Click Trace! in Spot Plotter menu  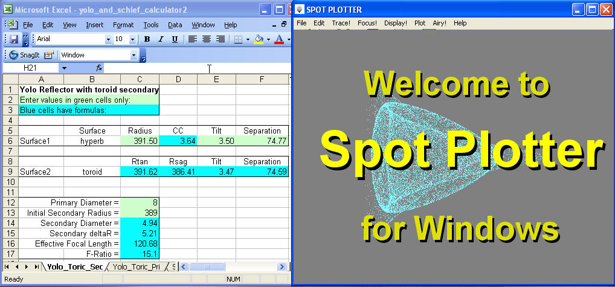(x=341, y=23)
